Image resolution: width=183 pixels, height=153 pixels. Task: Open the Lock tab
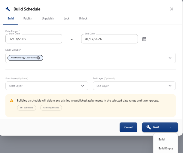tap(66, 19)
